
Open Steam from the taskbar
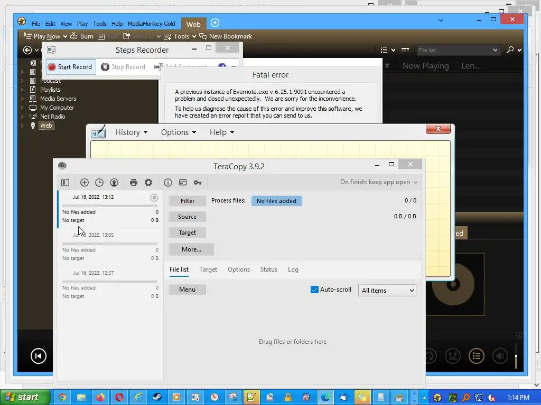click(157, 398)
